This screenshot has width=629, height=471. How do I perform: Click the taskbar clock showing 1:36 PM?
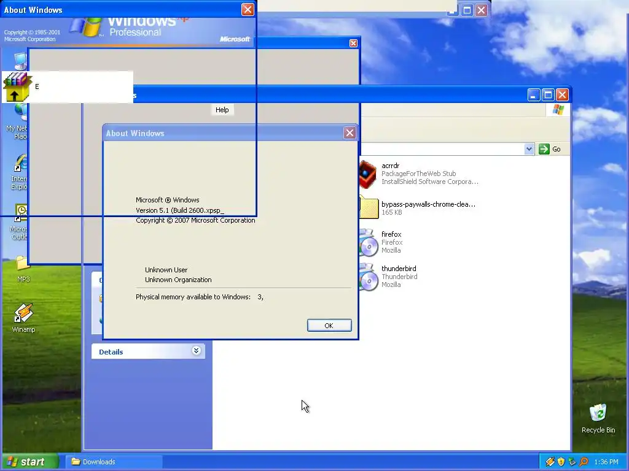coord(606,462)
